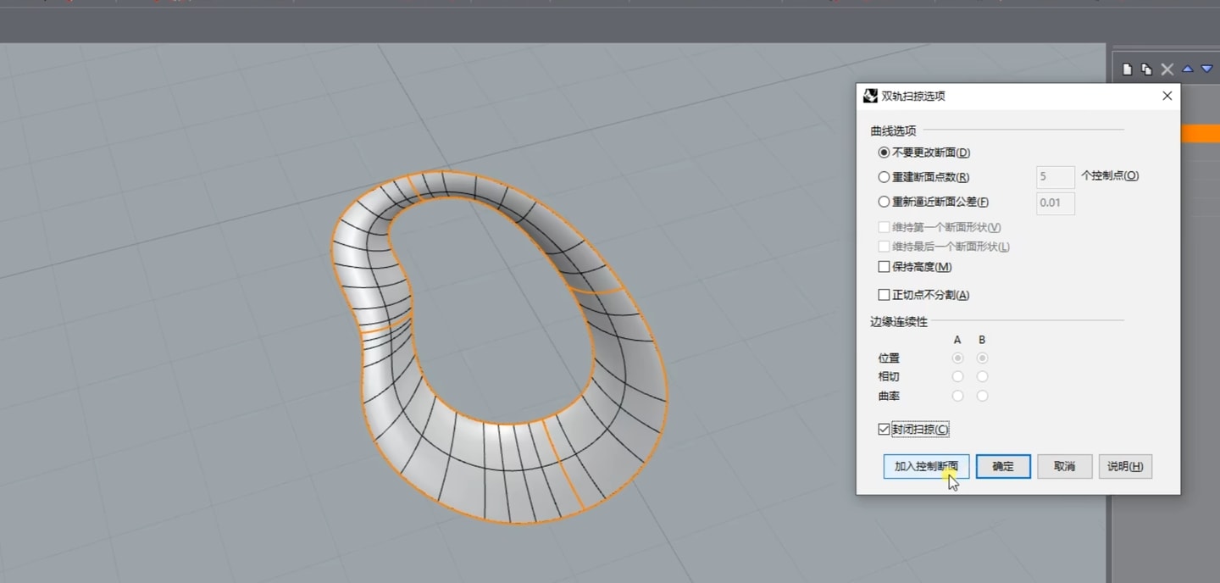This screenshot has width=1220, height=583.
Task: Move layer down with blue down arrow
Action: coord(1207,69)
